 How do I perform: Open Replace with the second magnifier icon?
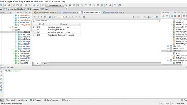click(30, 5)
